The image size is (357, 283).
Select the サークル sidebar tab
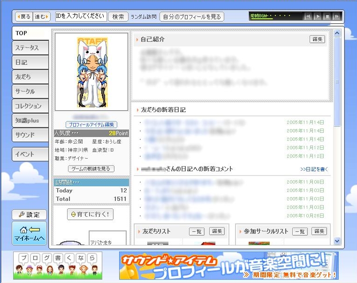point(30,91)
